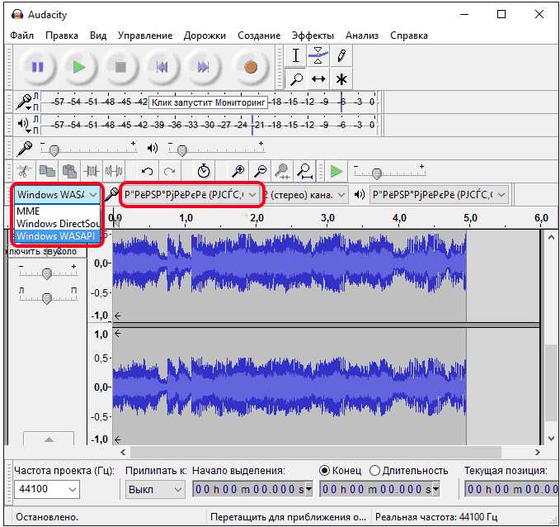Click the Redo arrow icon
The image size is (560, 527).
[x=169, y=171]
